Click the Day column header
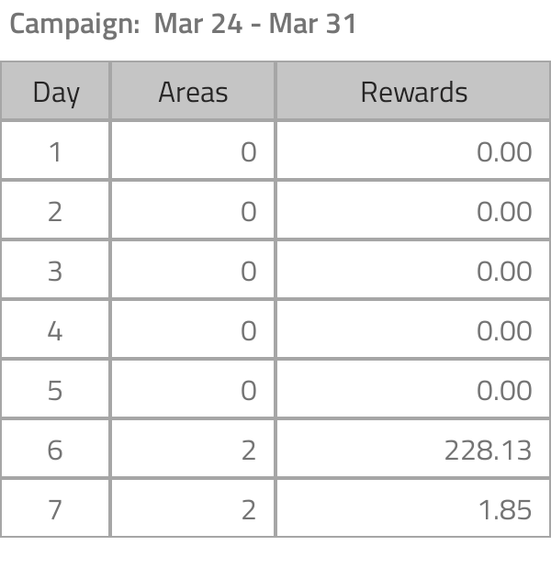The height and width of the screenshot is (579, 551). pyautogui.click(x=55, y=92)
